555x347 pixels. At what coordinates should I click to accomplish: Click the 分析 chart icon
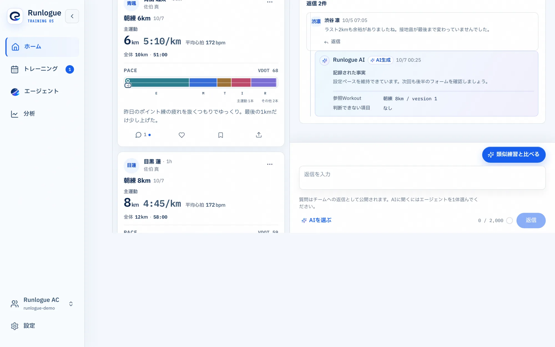[14, 114]
